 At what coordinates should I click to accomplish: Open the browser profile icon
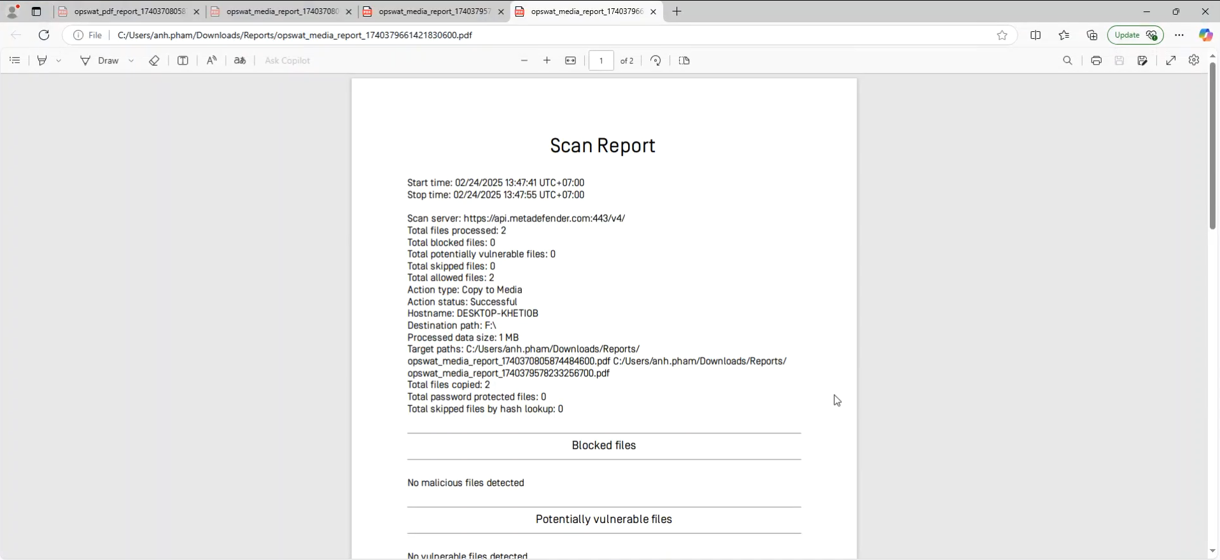coord(12,11)
